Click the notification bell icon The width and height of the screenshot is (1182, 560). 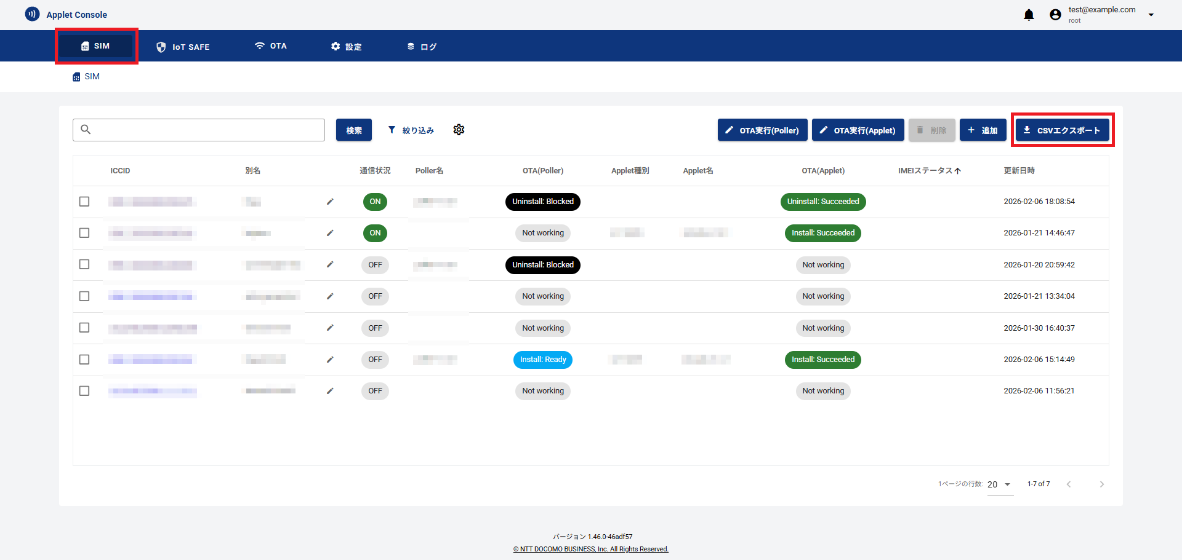(1029, 15)
